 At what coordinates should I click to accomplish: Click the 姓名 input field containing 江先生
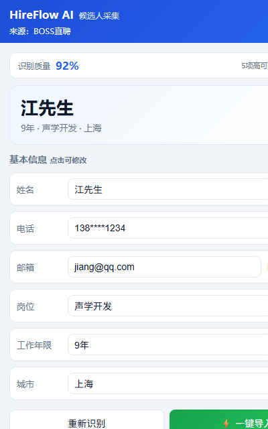point(168,189)
